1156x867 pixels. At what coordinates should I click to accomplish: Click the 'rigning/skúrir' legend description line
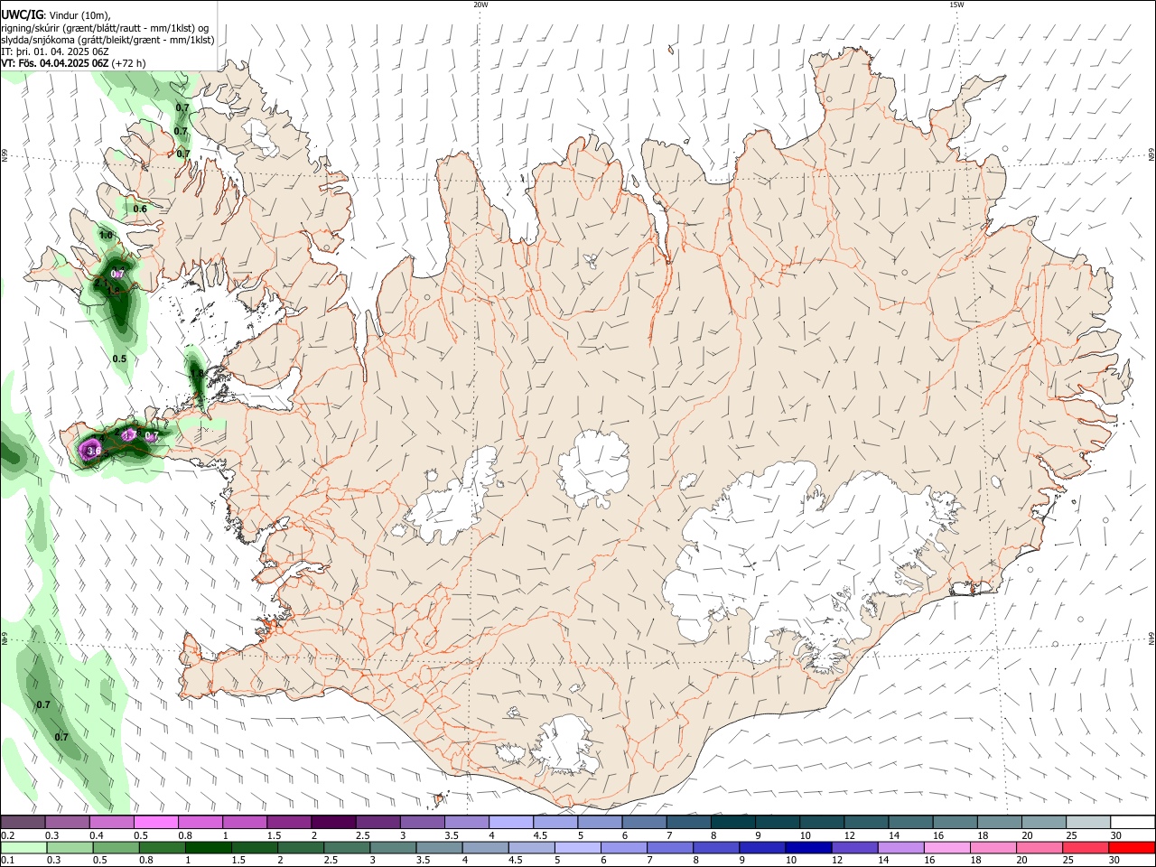point(105,28)
